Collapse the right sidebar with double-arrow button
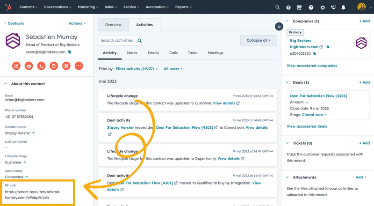 [x=279, y=27]
